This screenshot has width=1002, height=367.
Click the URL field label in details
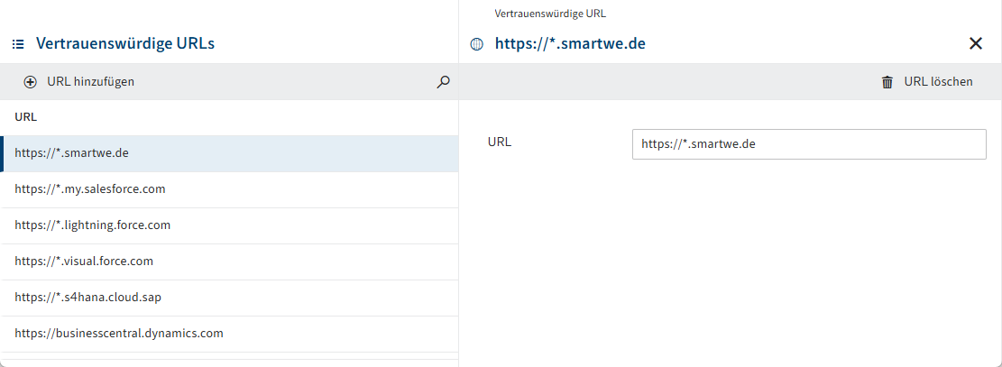[x=499, y=142]
